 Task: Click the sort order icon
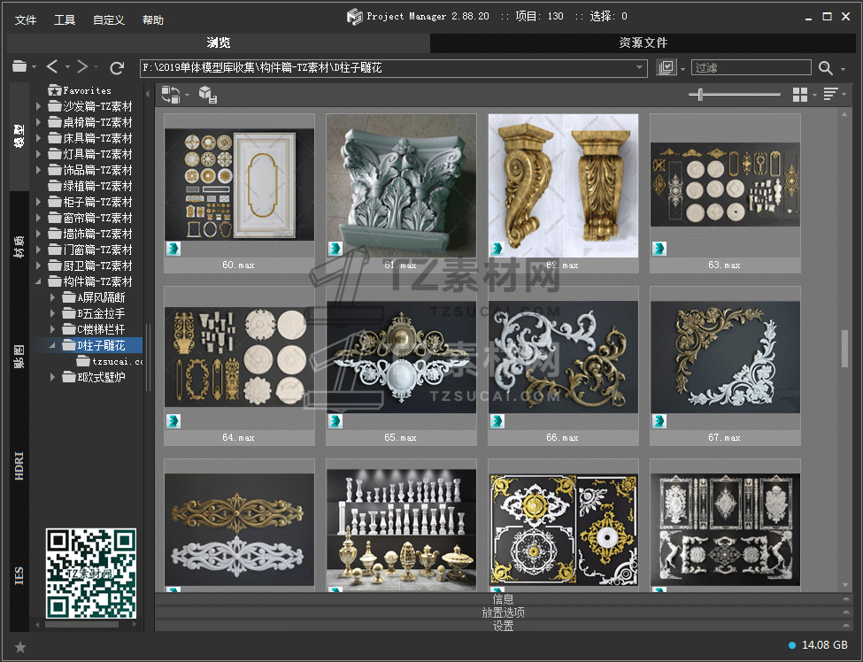[830, 95]
